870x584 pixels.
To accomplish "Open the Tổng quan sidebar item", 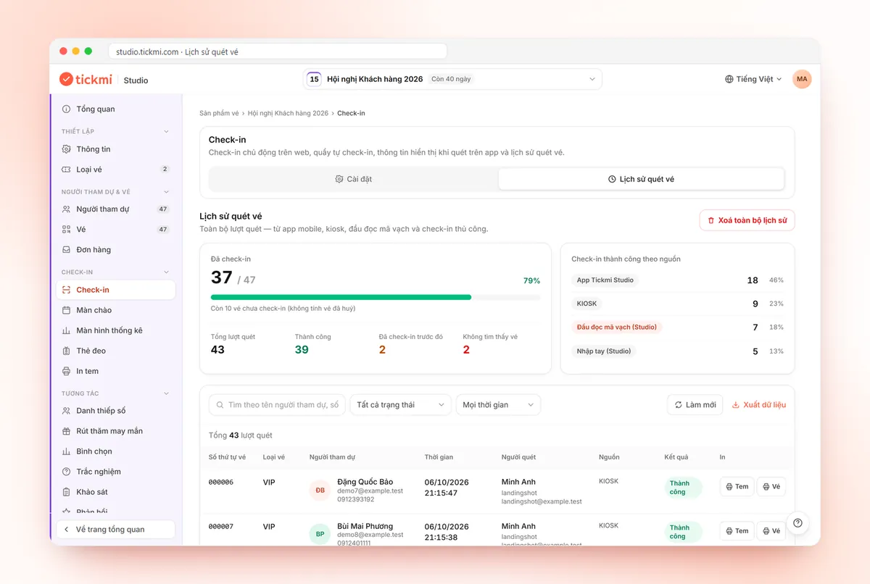I will [115, 109].
